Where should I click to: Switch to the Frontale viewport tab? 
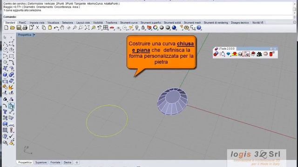(x=55, y=162)
